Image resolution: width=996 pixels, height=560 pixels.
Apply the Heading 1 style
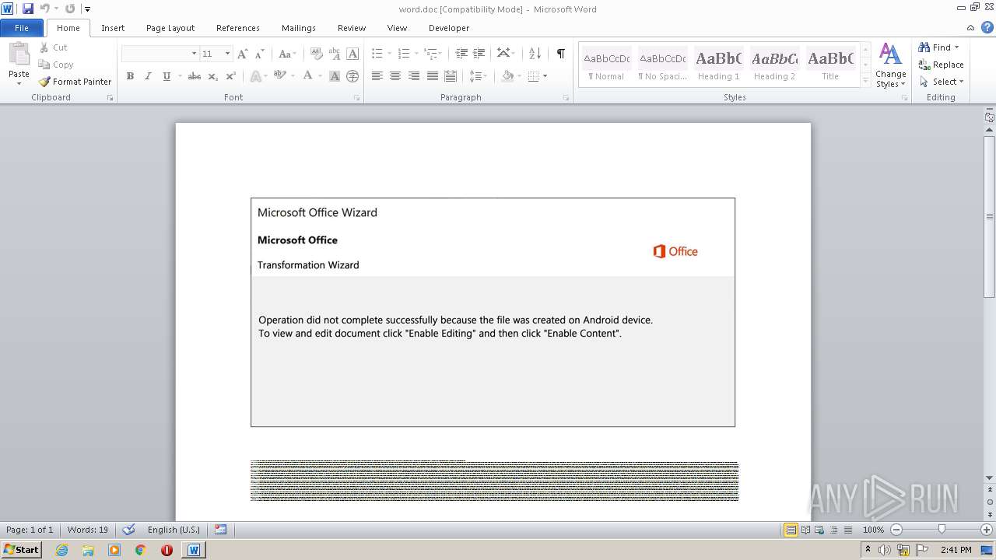pyautogui.click(x=719, y=65)
